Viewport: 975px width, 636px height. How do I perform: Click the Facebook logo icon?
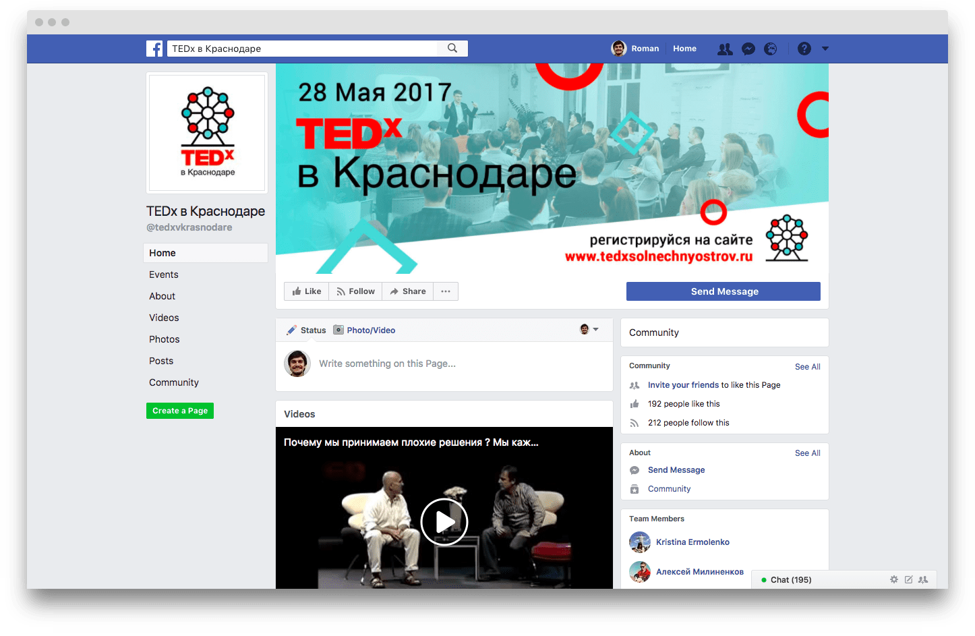[x=154, y=49]
